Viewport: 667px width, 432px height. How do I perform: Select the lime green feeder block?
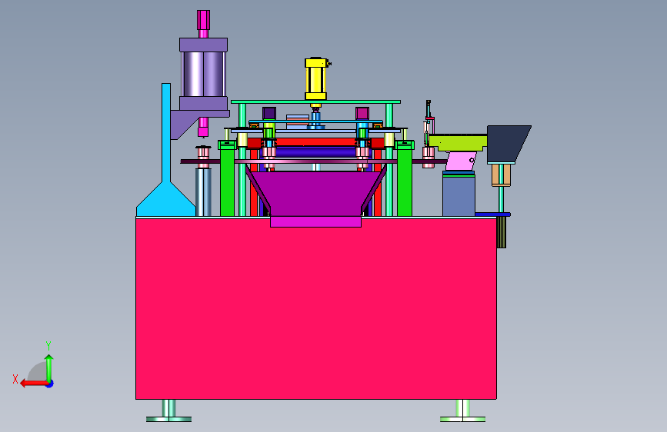459,143
